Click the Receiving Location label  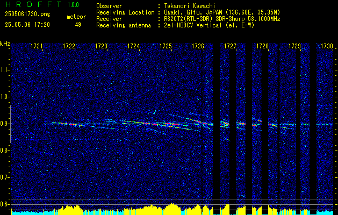pos(125,12)
